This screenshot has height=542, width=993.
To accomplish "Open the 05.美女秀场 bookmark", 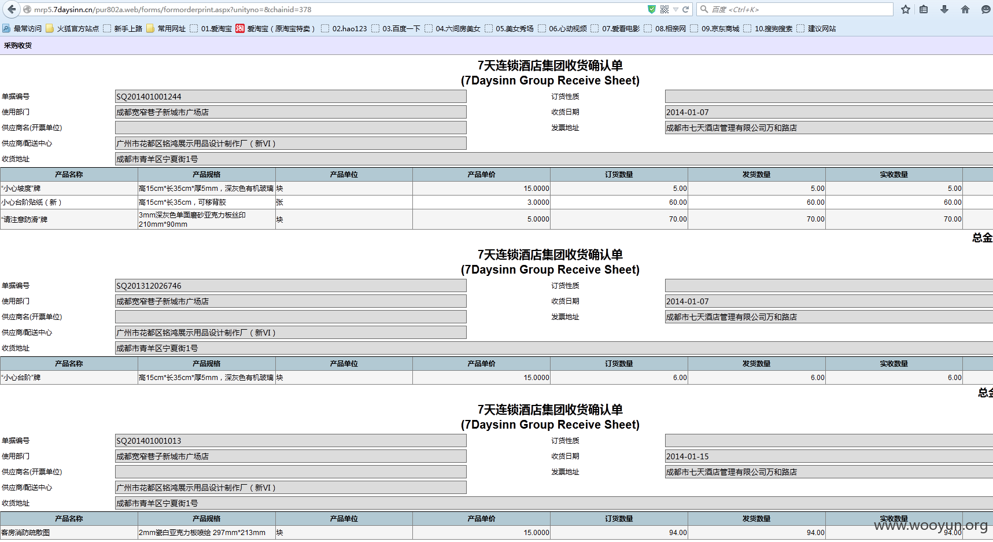I will pos(510,28).
